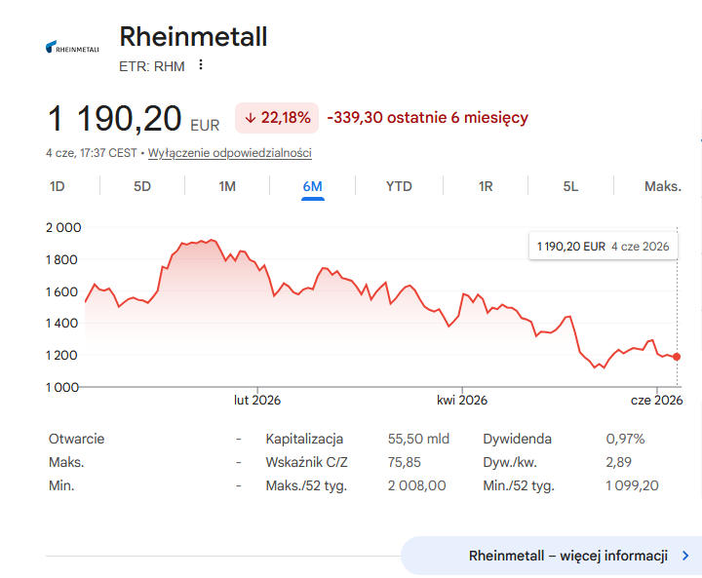Click the Rheinmetall company title

pos(193,36)
